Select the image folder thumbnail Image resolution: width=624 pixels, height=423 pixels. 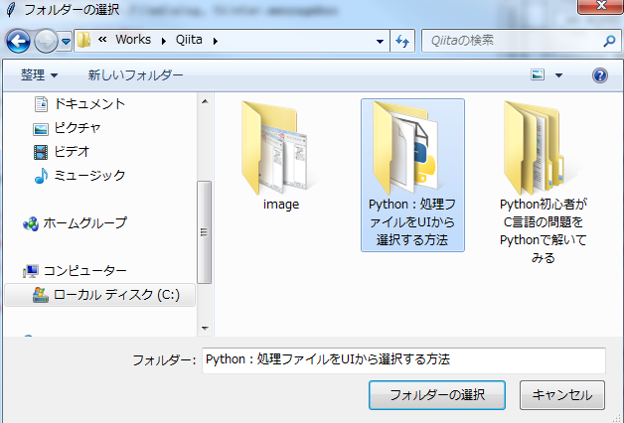pyautogui.click(x=275, y=148)
